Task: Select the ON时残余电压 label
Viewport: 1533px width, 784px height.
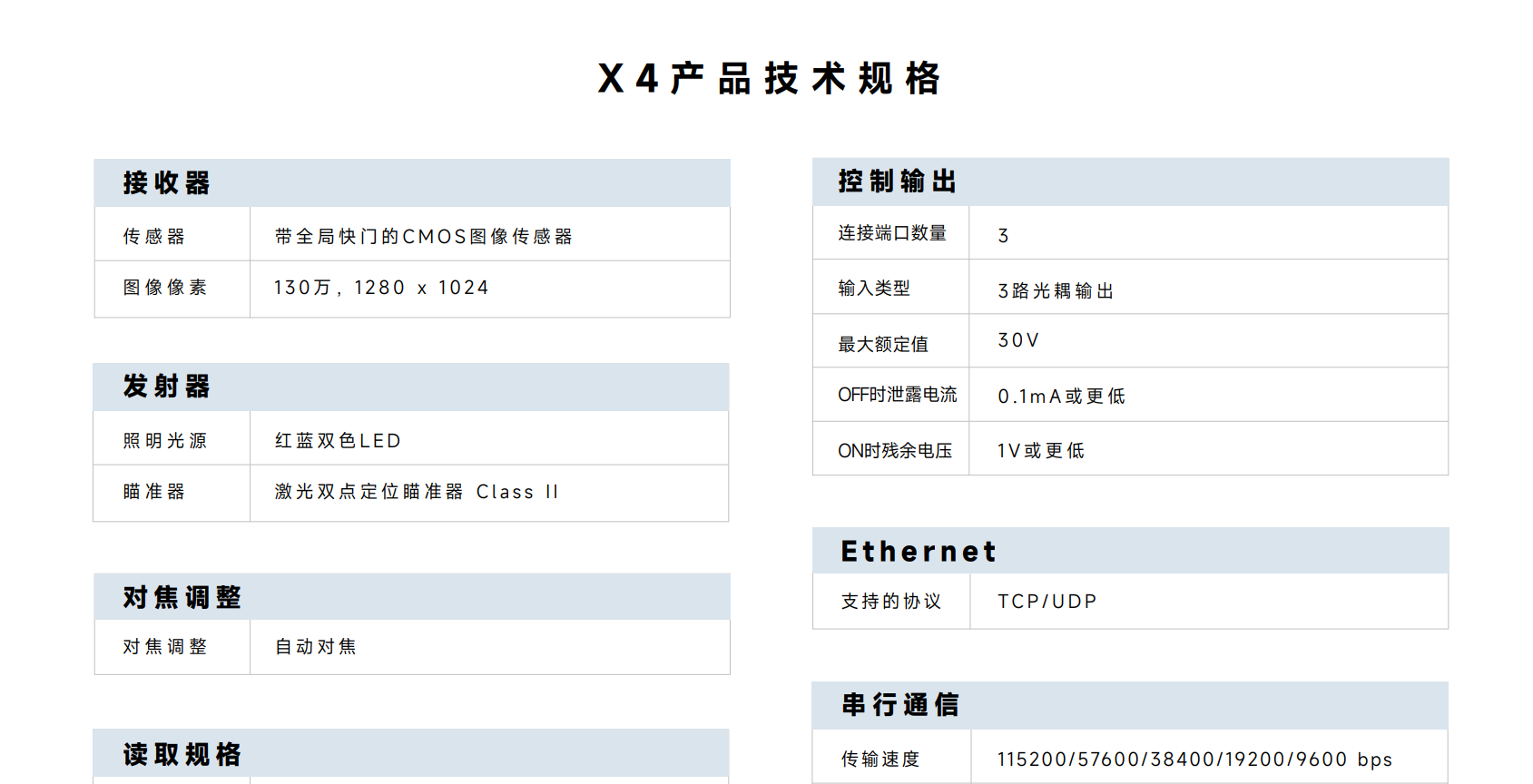Action: coord(895,451)
